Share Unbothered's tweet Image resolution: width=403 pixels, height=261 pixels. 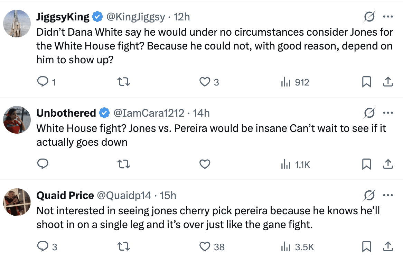pyautogui.click(x=388, y=164)
